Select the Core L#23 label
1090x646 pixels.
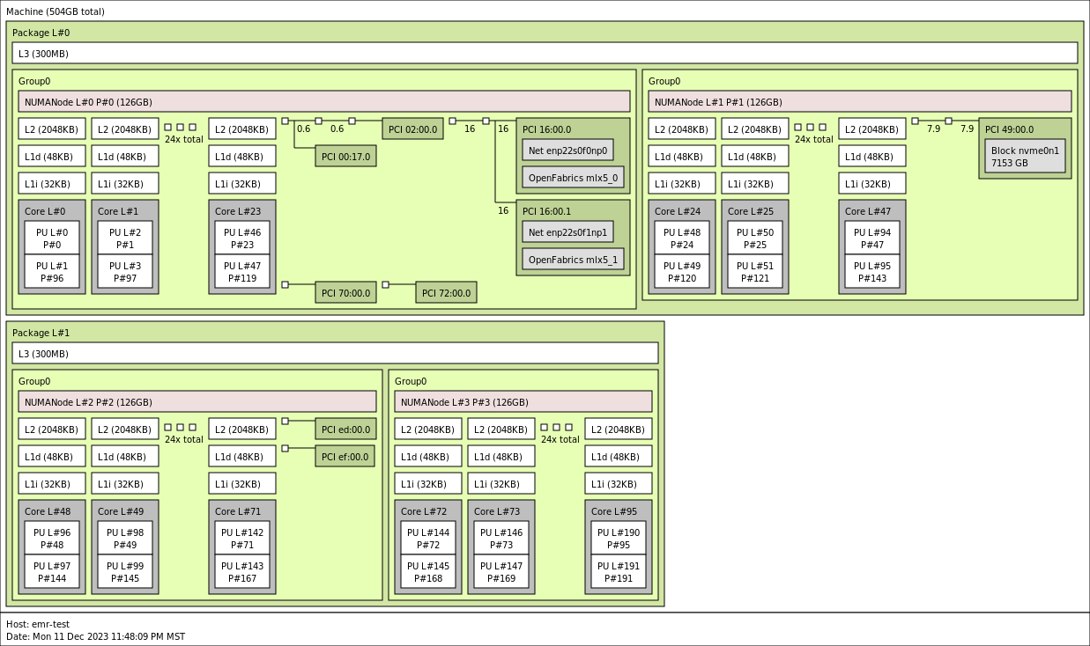[x=238, y=211]
